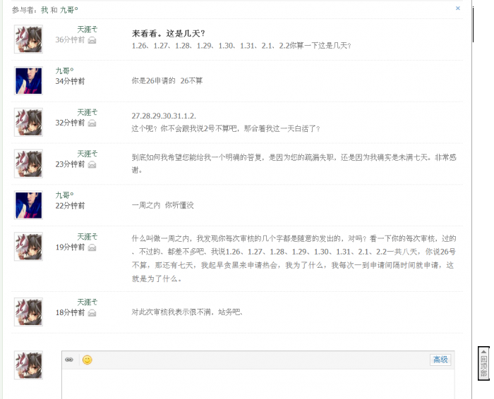Open 天涯 username link above 23分钟前
Screen dimensions: 494x399
[x=88, y=154]
